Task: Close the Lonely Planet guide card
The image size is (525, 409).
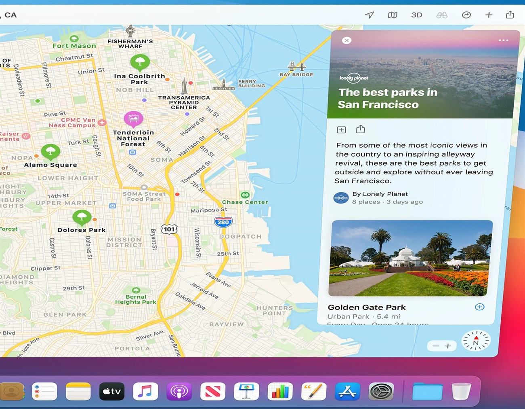Action: point(346,40)
